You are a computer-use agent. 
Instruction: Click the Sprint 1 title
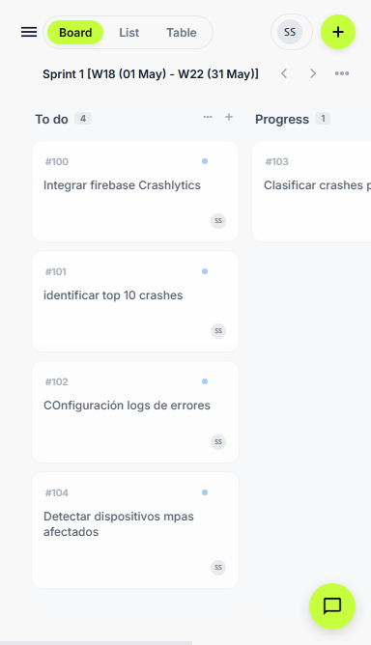[x=151, y=74]
